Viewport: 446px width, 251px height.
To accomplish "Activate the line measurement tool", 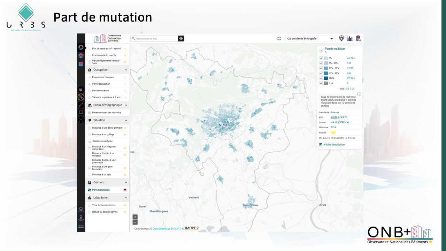I will pos(81,105).
